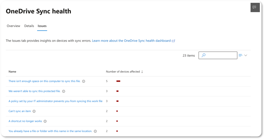The height and width of the screenshot is (139, 264).
Task: Click the search magnifier icon
Action: 204,55
